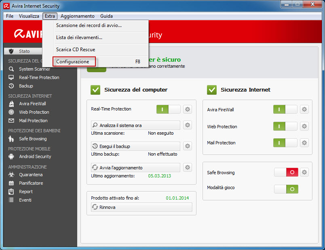The image size is (325, 250).
Task: Click the Eventi list icon
Action: (x=11, y=200)
